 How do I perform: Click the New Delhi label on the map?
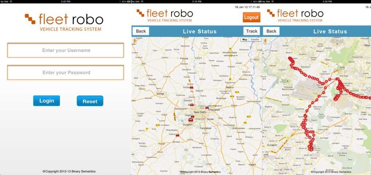click(200, 112)
